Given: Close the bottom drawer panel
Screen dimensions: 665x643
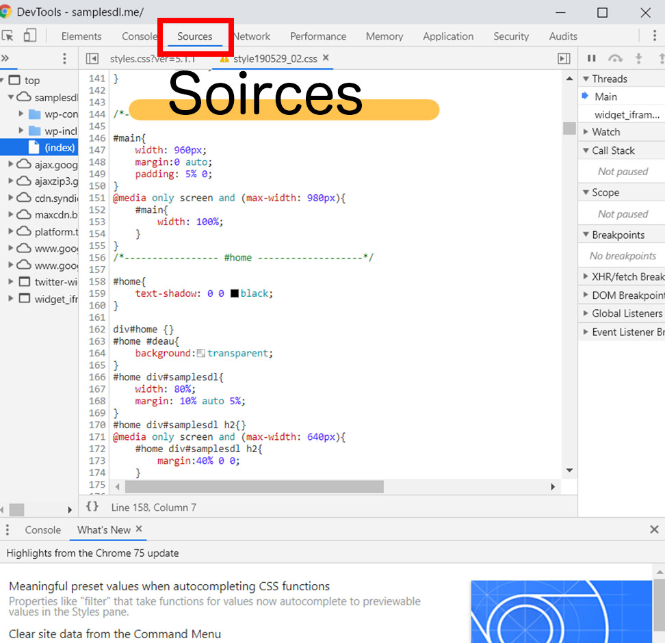Looking at the screenshot, I should coord(654,529).
